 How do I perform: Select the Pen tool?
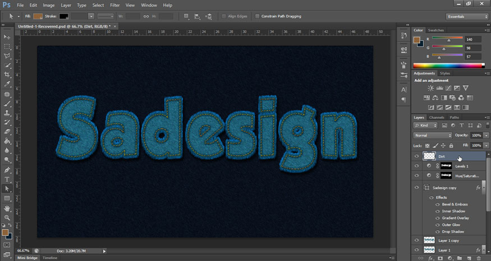click(x=7, y=170)
